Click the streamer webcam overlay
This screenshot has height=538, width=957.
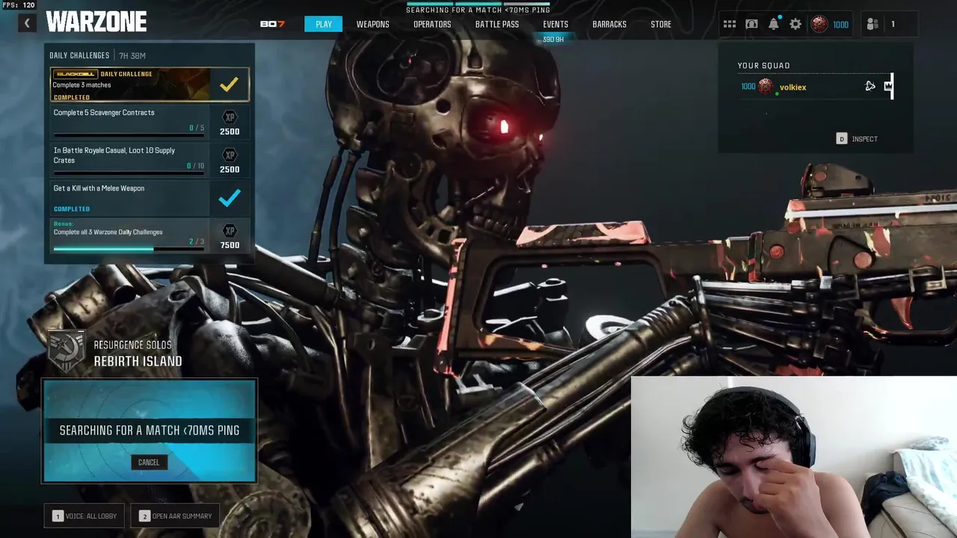click(794, 457)
